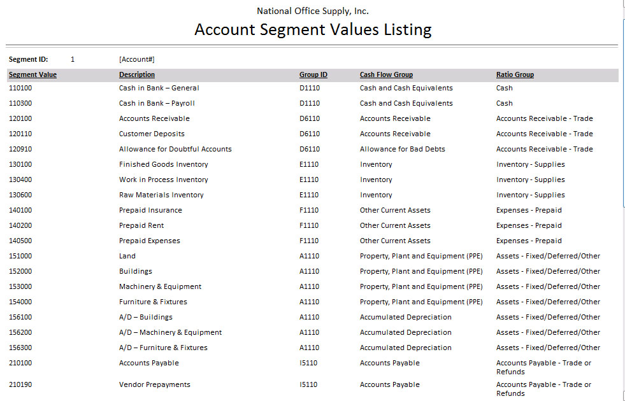The image size is (625, 401).
Task: Click the Land account description
Action: 127,257
